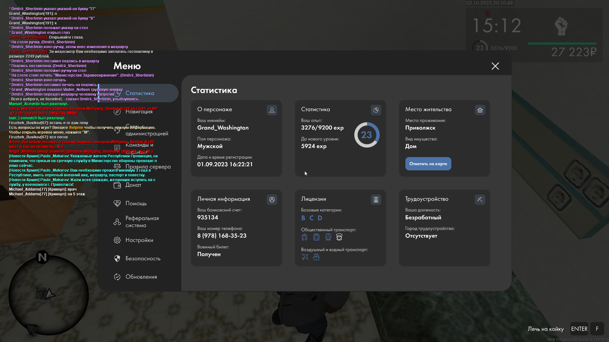Screen dimensions: 609x342
Task: Click the first public transport bus icon
Action: (x=304, y=237)
